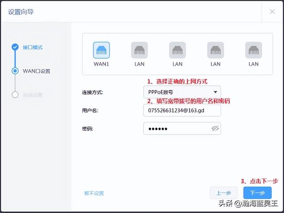
Task: Click the 完成设置 empty step circle
Action: [x=15, y=95]
